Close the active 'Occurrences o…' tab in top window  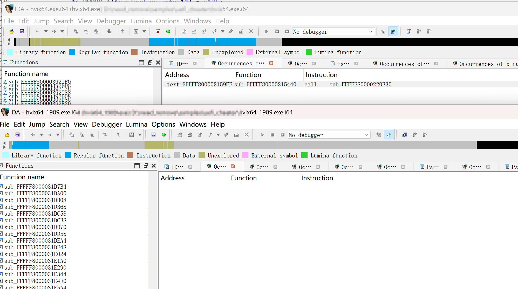coord(271,63)
